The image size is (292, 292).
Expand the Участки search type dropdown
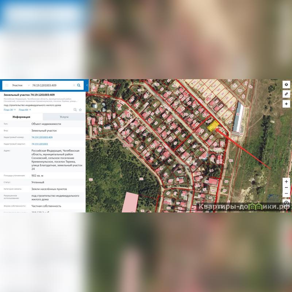28,85
